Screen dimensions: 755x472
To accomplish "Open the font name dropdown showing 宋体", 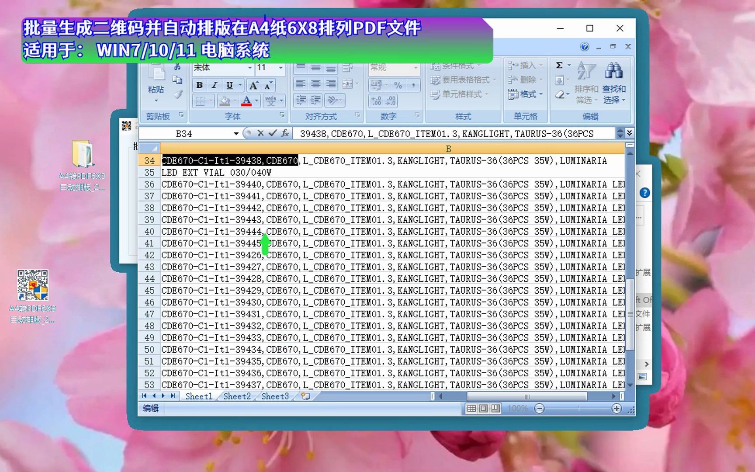I will coord(249,68).
